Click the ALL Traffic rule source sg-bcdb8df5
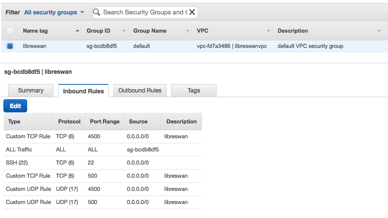The height and width of the screenshot is (218, 388). point(143,149)
